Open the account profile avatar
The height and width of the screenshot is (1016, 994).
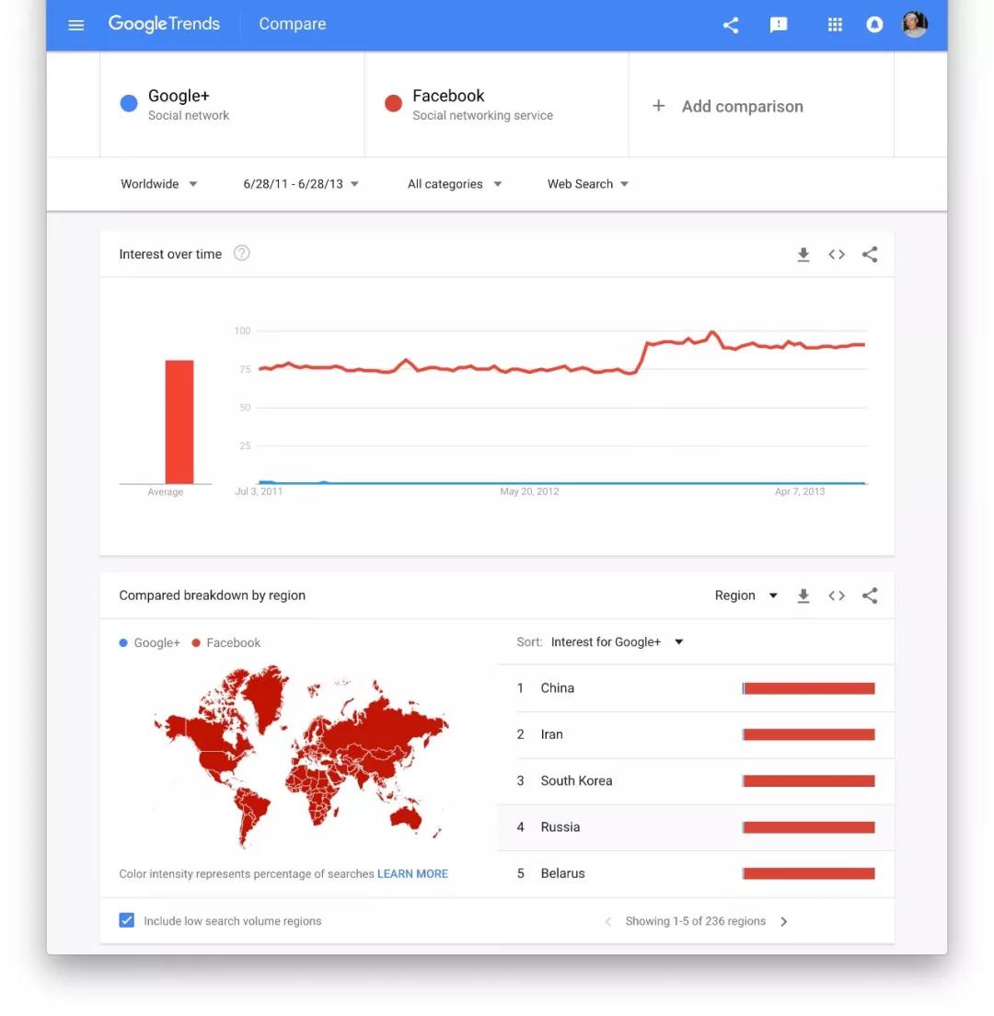(914, 25)
